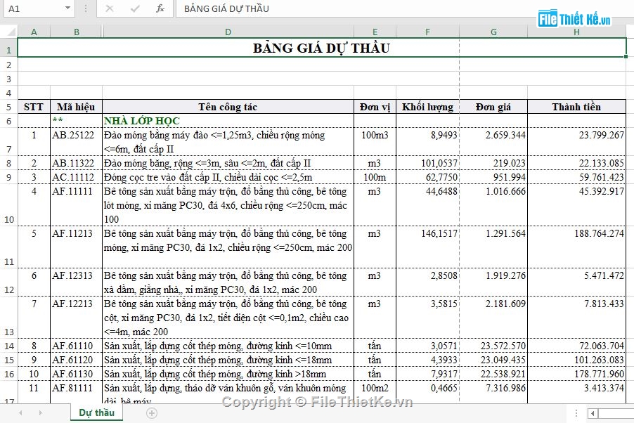Select the cell with value 188.764.274
Image resolution: width=634 pixels, height=423 pixels.
pos(576,247)
